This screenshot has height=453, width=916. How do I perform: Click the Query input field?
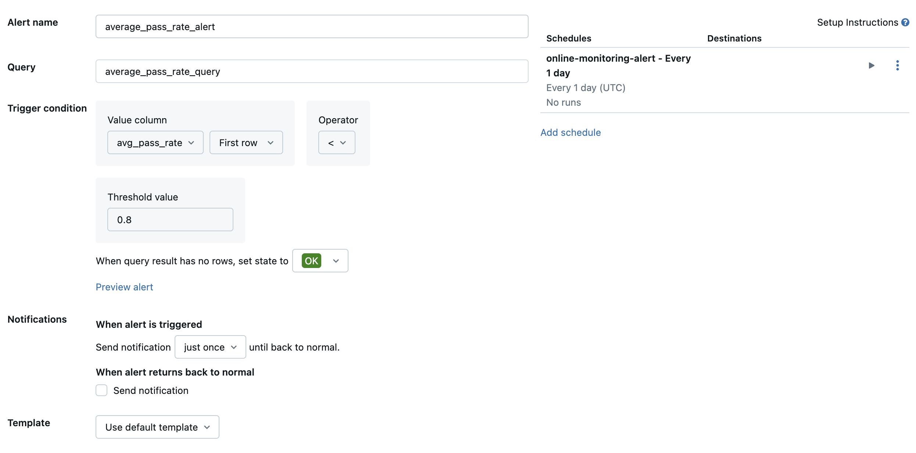[x=312, y=71]
